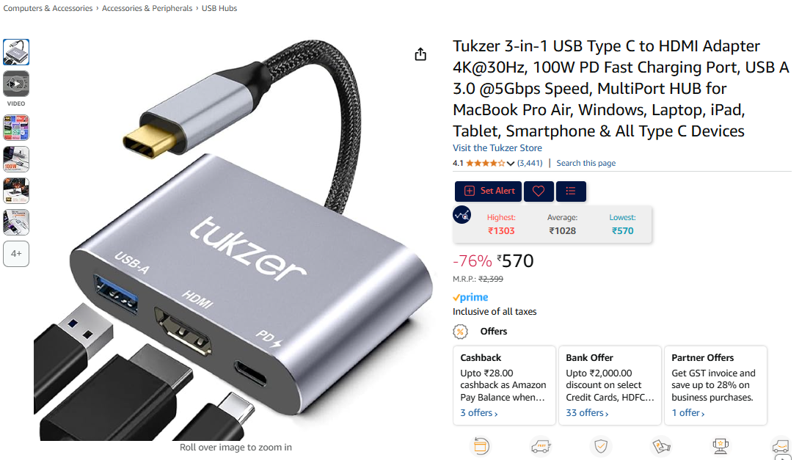Open USB Hubs breadcrumb category
Screen dimensions: 799x460
pos(219,8)
